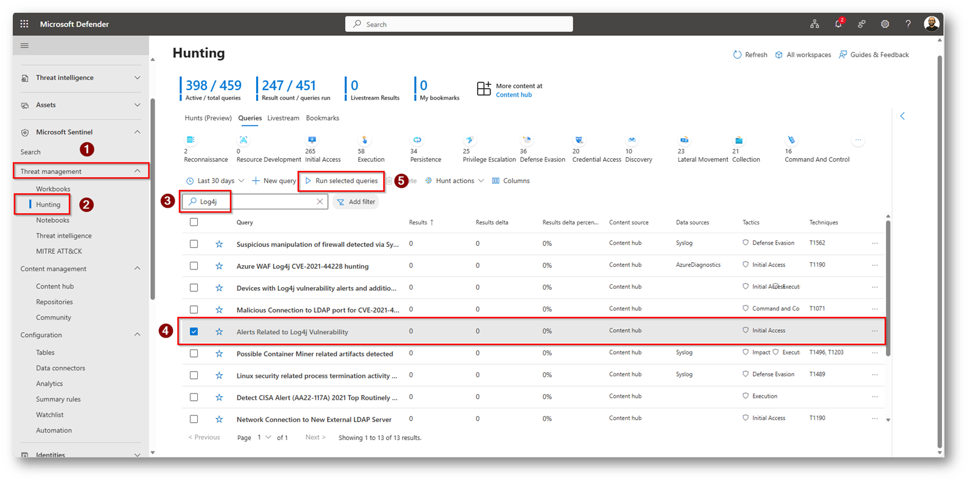
Task: Collapse the Threat management section
Action: click(137, 172)
